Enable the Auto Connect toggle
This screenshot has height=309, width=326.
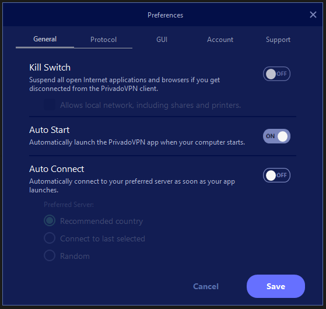(x=276, y=175)
